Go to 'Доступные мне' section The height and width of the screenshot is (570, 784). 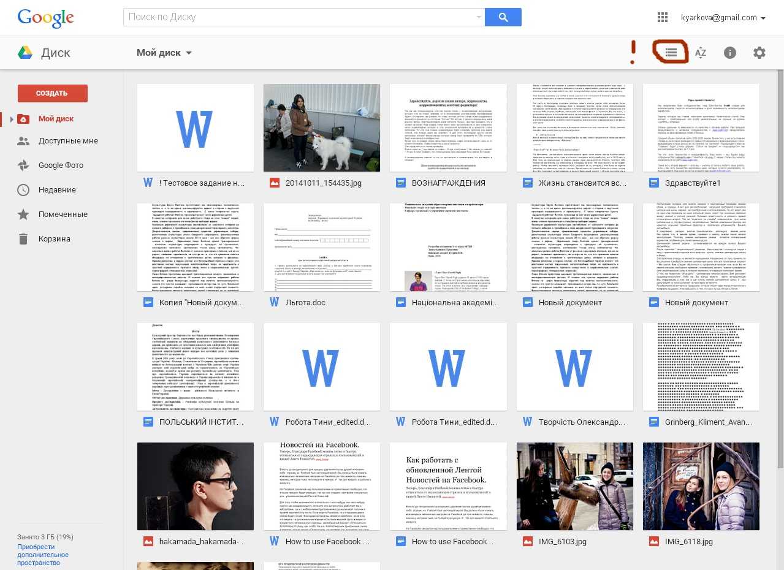click(67, 141)
